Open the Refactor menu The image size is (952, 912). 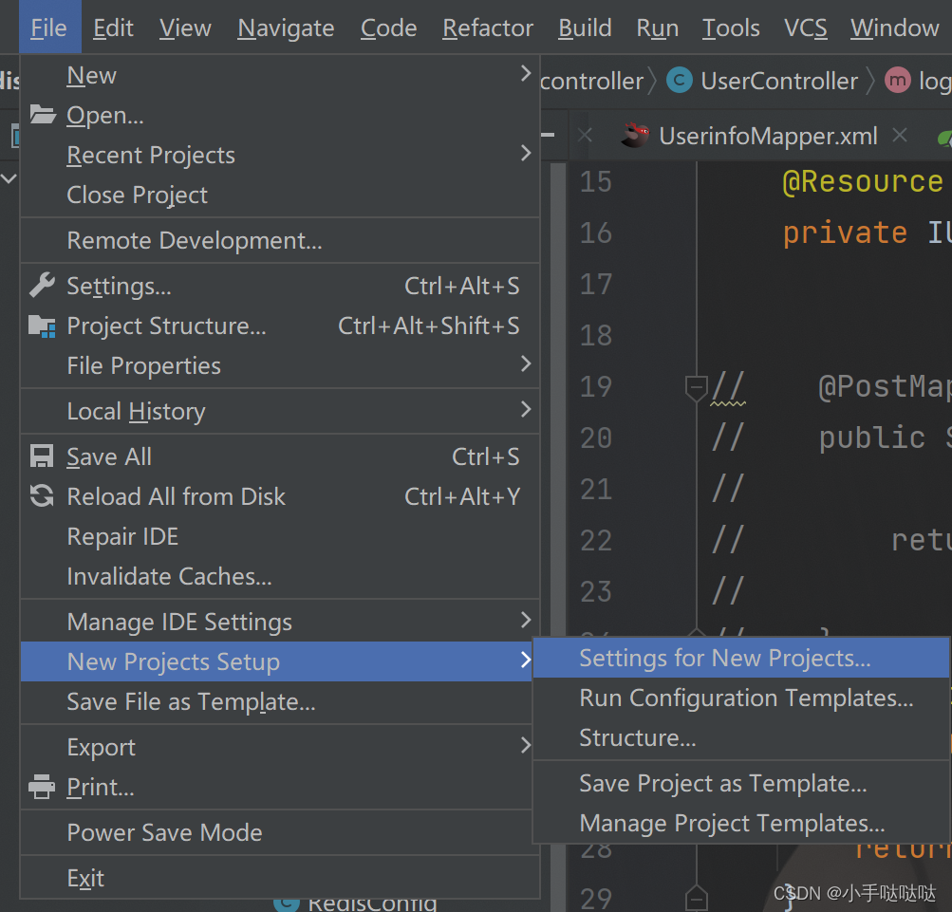pyautogui.click(x=488, y=28)
